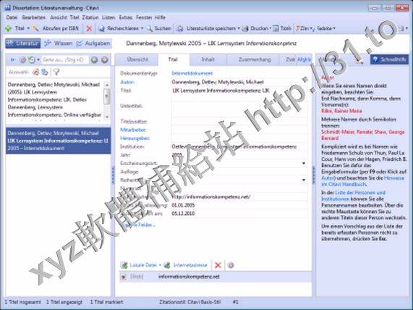Click the back navigation round arrow

94,60
